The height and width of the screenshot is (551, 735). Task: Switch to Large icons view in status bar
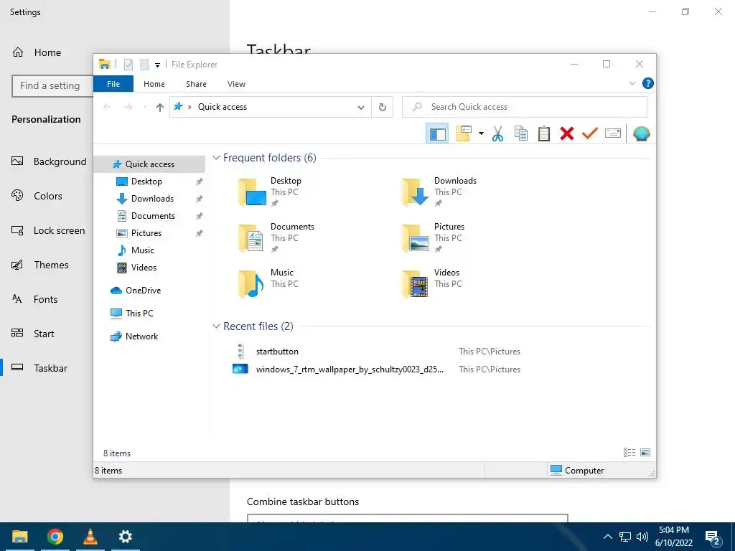coord(645,453)
